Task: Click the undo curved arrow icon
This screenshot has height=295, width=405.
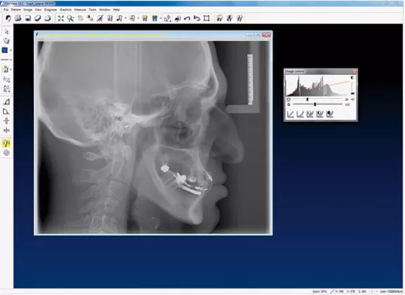Action: pyautogui.click(x=187, y=18)
